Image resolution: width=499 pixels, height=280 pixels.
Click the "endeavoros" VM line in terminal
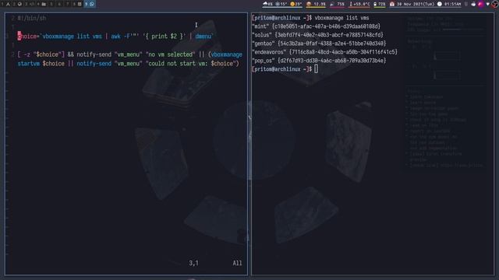(324, 52)
